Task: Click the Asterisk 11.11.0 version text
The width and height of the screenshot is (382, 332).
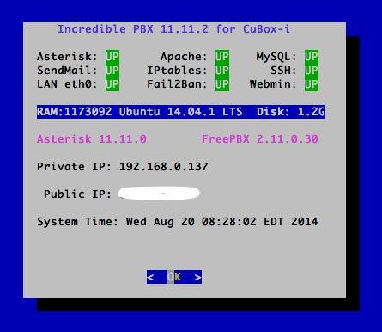Action: point(92,139)
